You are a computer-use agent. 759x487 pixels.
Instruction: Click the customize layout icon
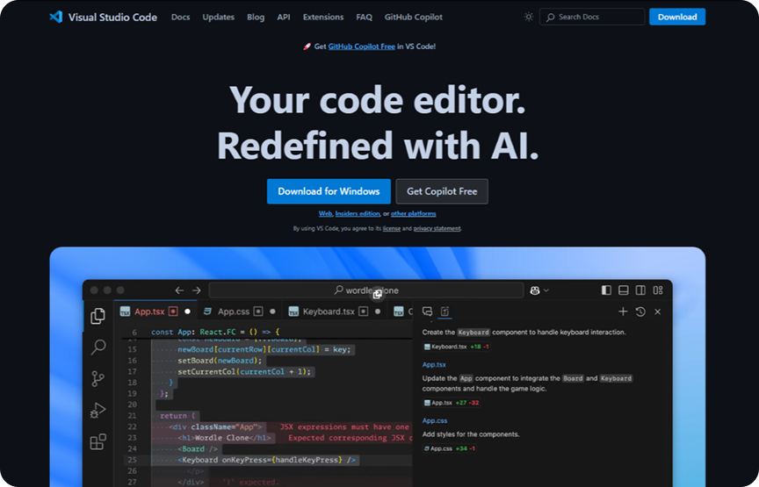(x=658, y=290)
